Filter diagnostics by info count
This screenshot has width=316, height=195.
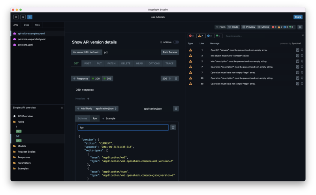[x=210, y=36]
